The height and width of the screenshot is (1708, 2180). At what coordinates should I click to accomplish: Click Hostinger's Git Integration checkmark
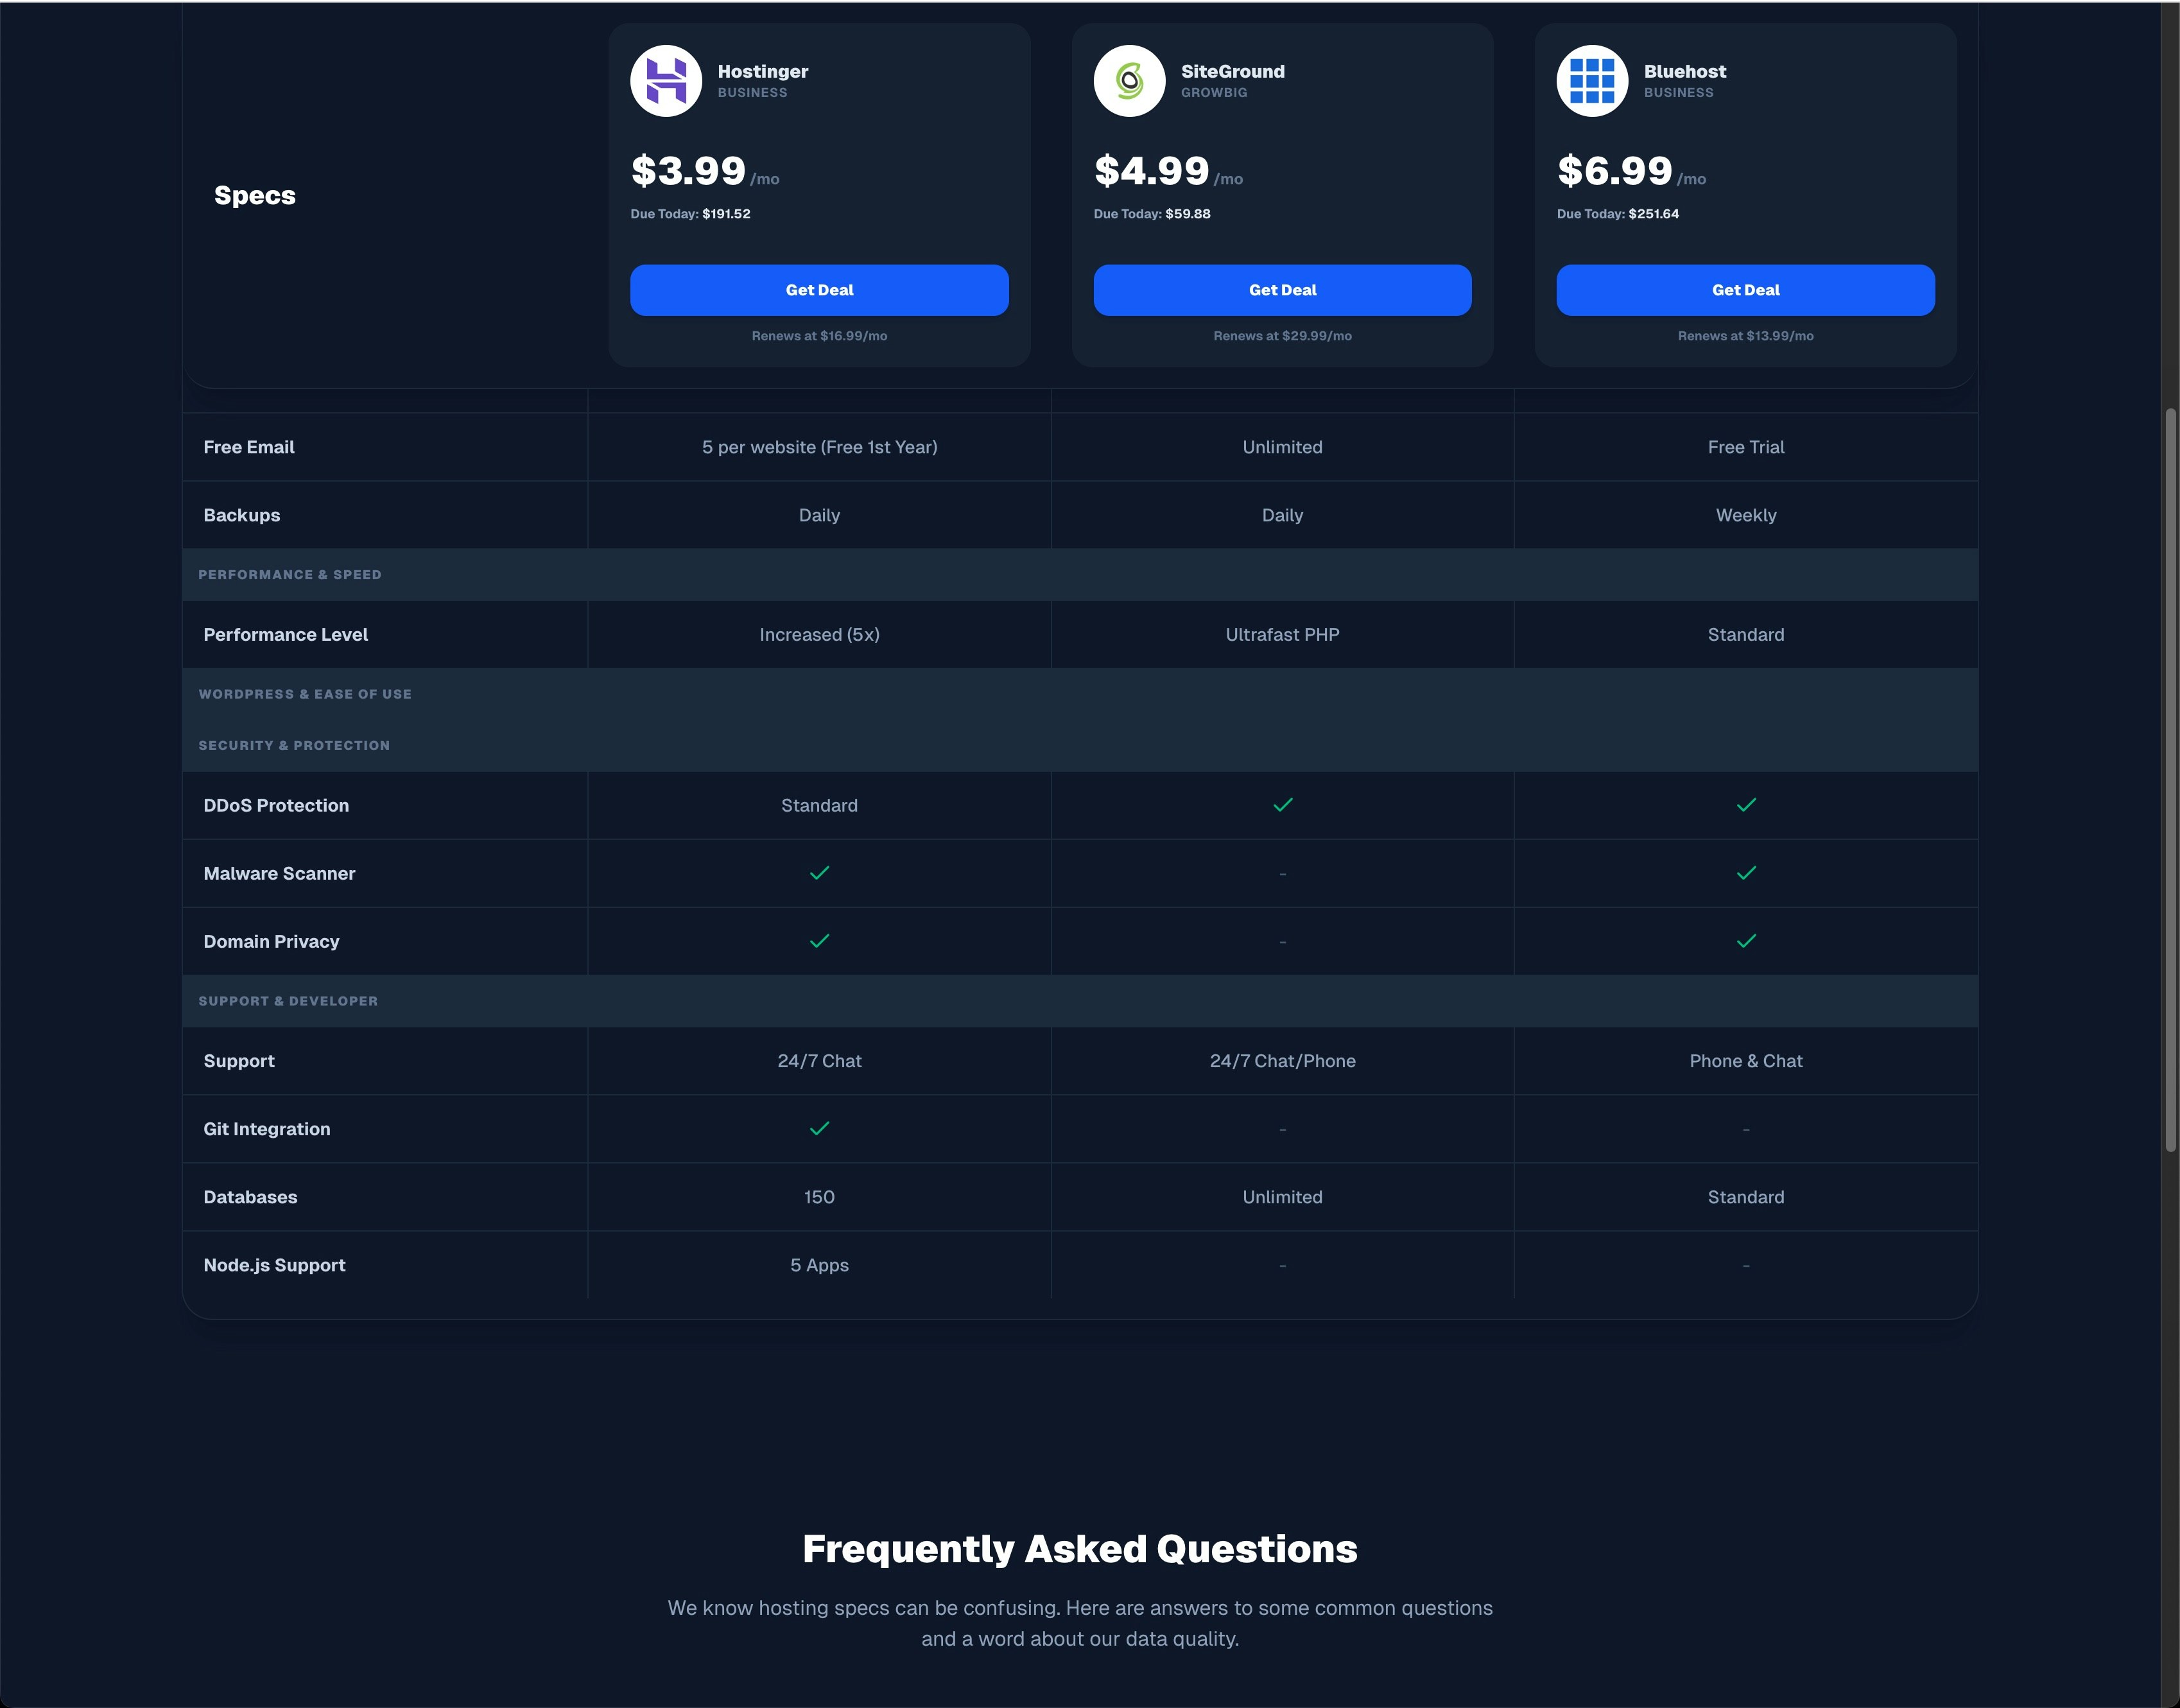tap(818, 1128)
